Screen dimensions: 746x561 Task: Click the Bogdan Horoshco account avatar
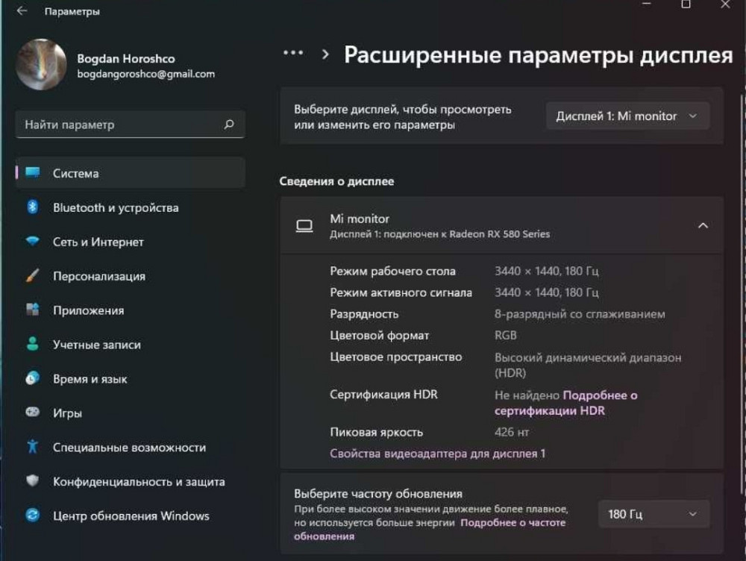[x=40, y=64]
